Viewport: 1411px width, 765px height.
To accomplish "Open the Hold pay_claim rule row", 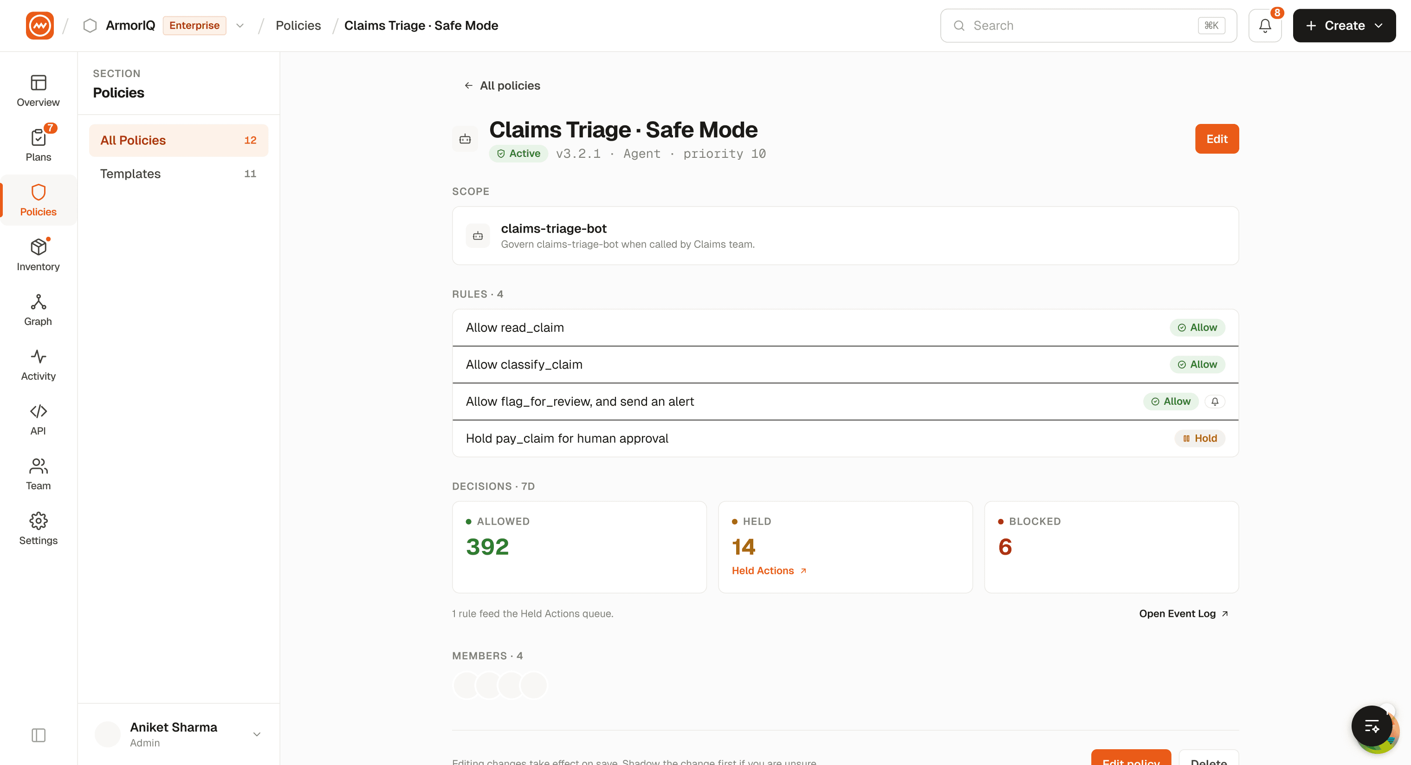I will (845, 438).
